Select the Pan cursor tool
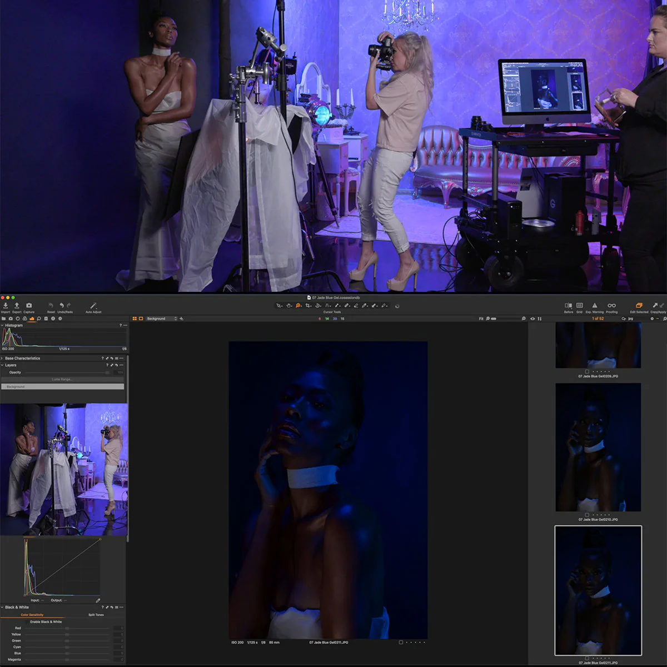The height and width of the screenshot is (667, 667). pos(288,305)
